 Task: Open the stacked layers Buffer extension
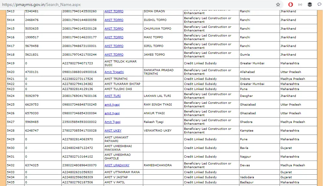(x=310, y=4)
